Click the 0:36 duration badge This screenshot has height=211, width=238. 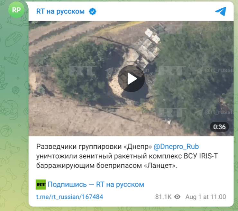tap(219, 127)
